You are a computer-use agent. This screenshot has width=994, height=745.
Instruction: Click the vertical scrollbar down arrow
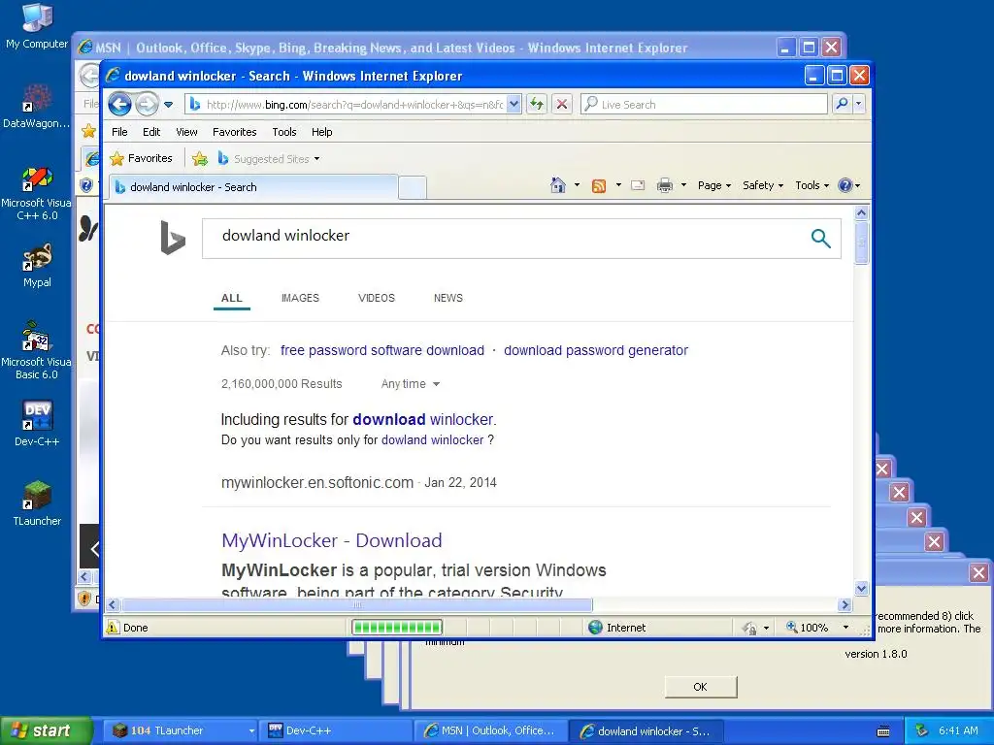tap(861, 589)
